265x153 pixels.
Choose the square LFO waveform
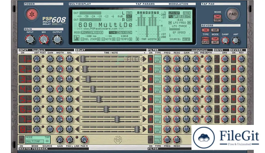[175, 17]
